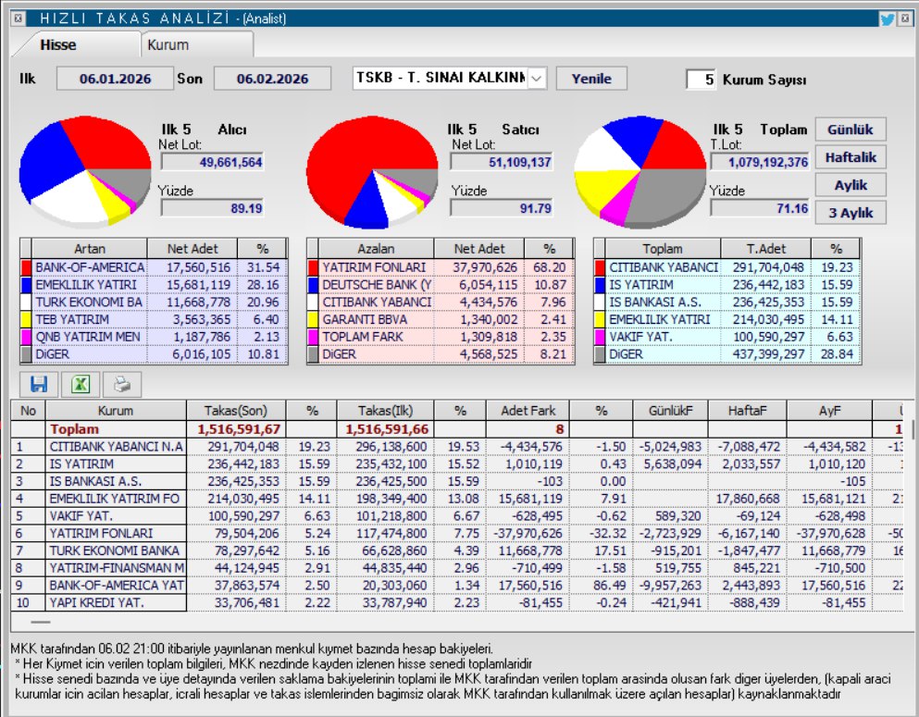Select the Haftalik period button

coord(851,157)
